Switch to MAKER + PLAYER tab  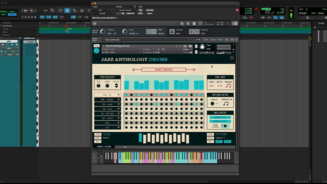pos(104,147)
